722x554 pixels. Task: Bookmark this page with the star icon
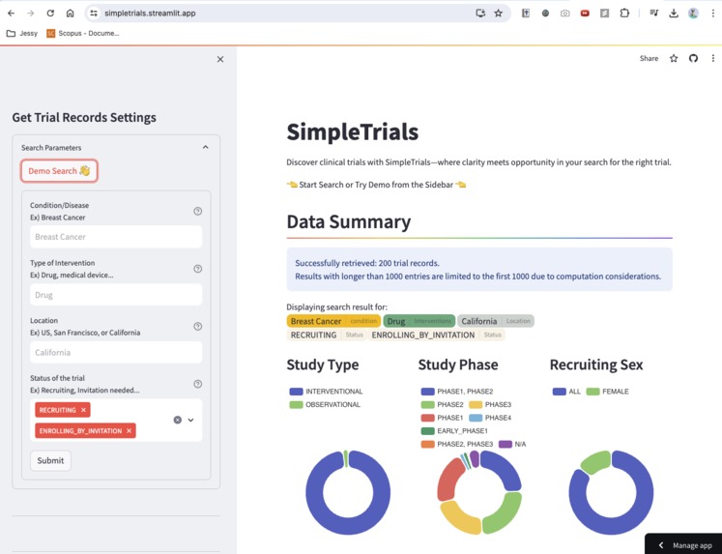tap(498, 14)
